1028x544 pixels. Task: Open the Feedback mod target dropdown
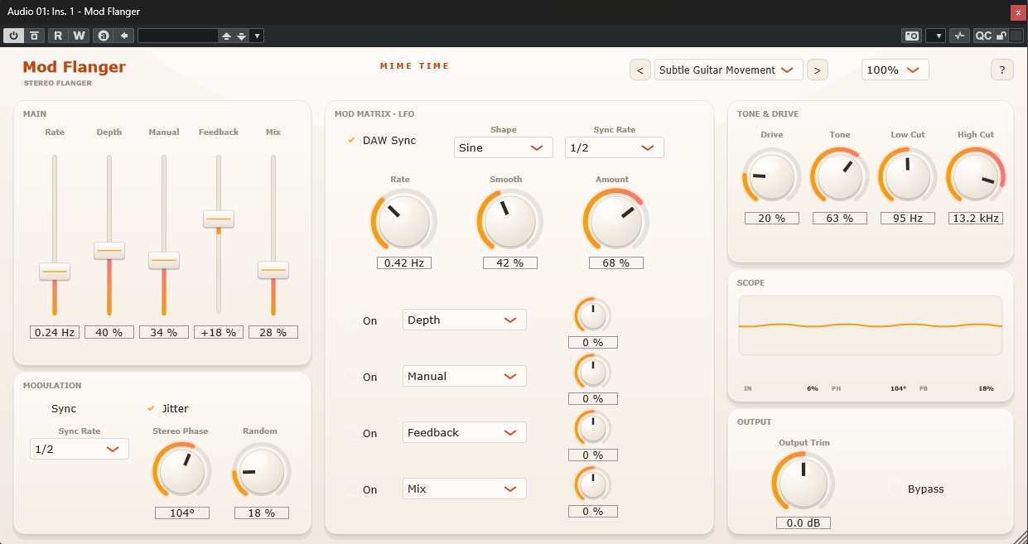(x=465, y=432)
